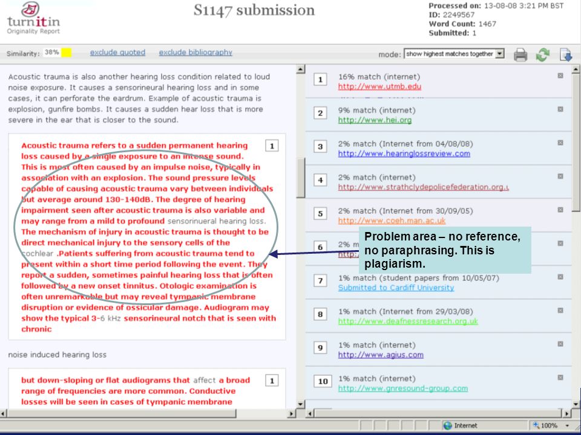
Task: Click the match list vertical scrollbar thumb
Action: tap(576, 143)
